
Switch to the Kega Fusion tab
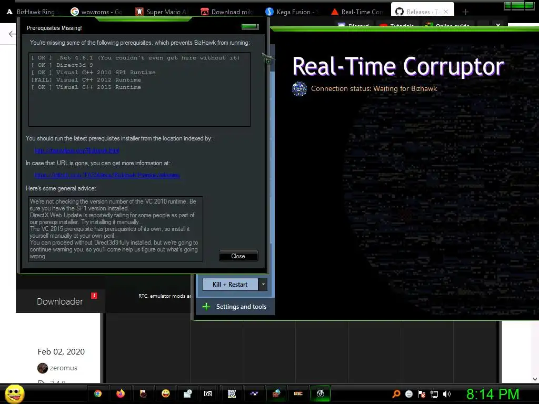pyautogui.click(x=292, y=12)
